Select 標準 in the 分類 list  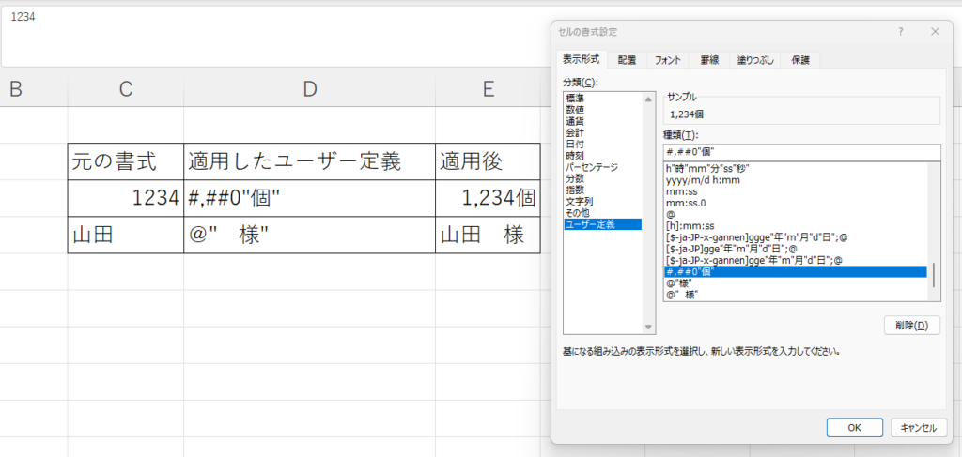(576, 99)
